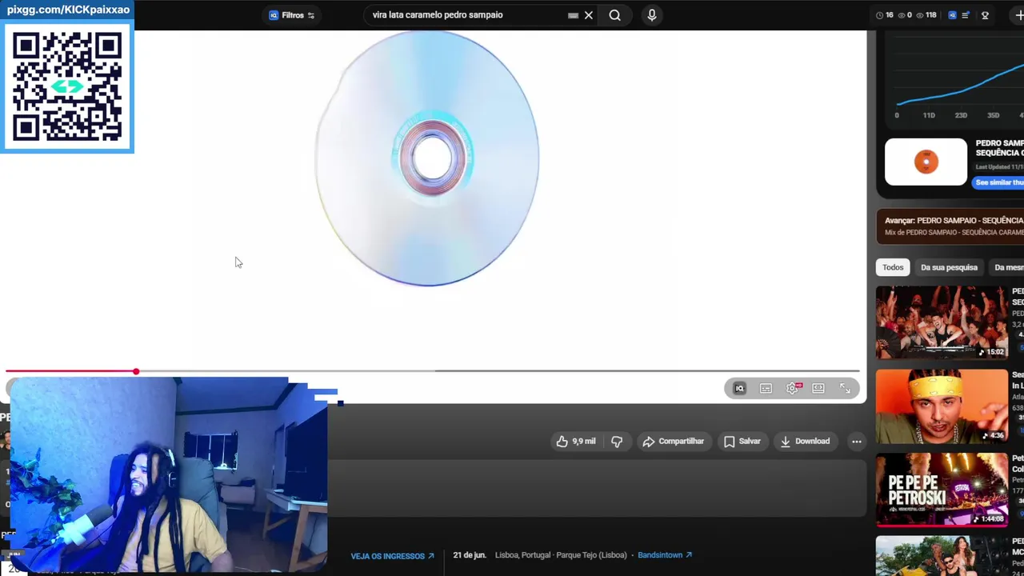1024x576 pixels.
Task: Open the Bandsintown link
Action: pos(665,555)
